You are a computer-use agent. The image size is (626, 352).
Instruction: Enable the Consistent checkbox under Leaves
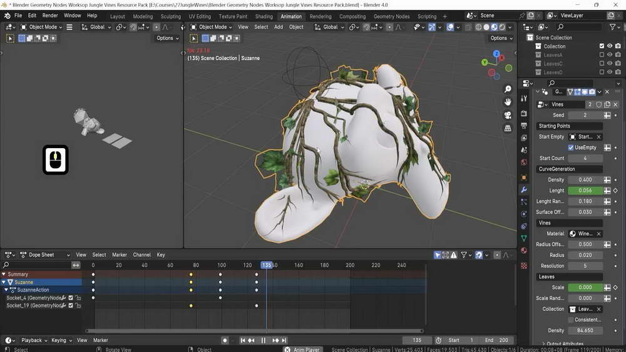(571, 319)
